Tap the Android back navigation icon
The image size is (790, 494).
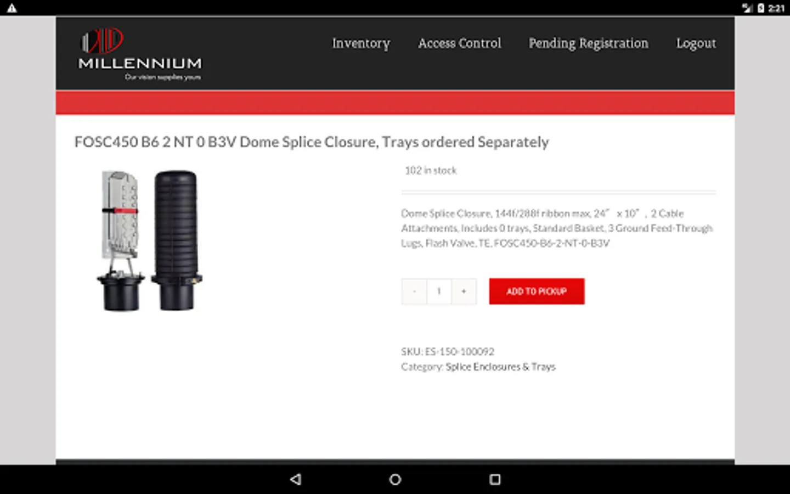(296, 479)
